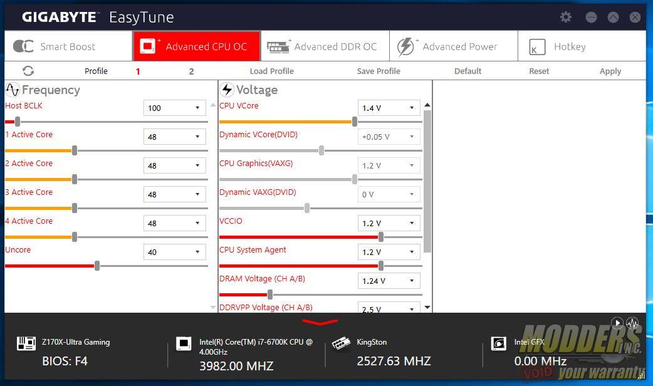653x386 pixels.
Task: Click the refresh icon beside Profile
Action: [28, 71]
